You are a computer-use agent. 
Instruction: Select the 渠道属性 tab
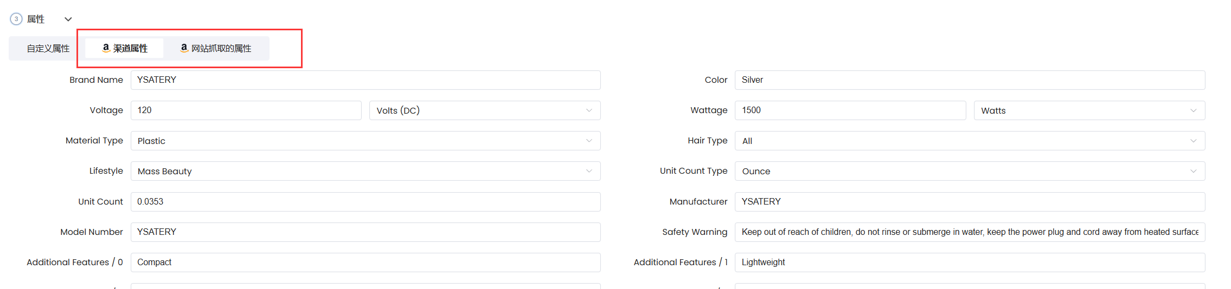click(x=125, y=49)
